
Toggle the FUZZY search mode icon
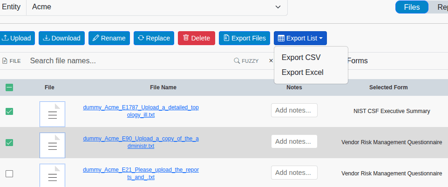pyautogui.click(x=246, y=60)
